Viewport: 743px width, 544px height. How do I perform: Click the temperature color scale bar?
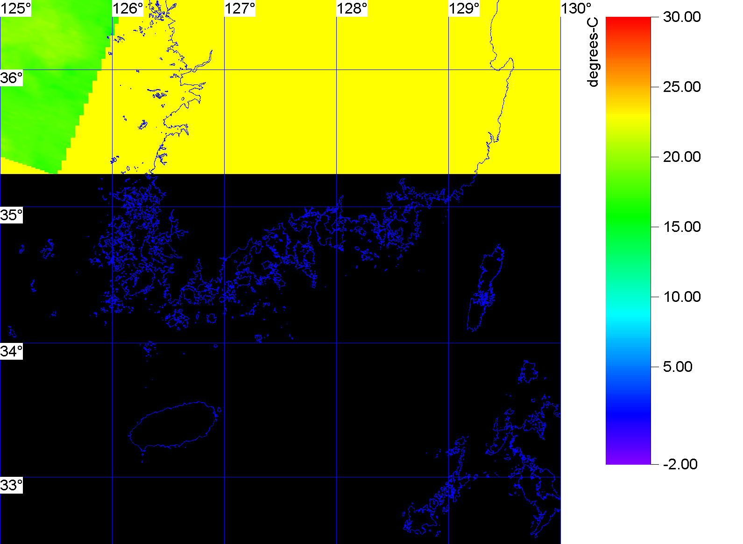(x=628, y=241)
